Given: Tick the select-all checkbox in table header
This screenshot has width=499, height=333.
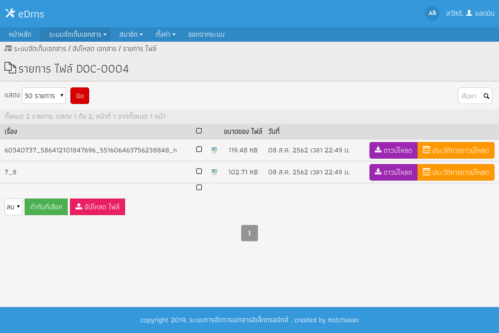Looking at the screenshot, I should (199, 131).
